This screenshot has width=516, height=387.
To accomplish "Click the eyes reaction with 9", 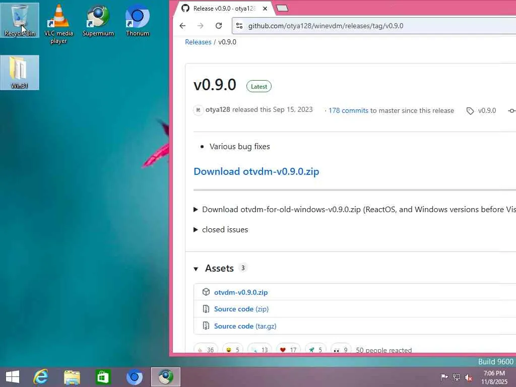I will 341,349.
